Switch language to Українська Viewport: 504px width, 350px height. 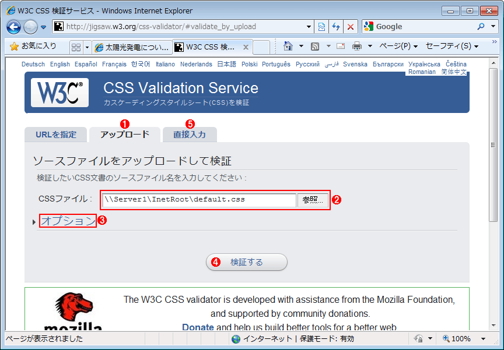click(424, 64)
